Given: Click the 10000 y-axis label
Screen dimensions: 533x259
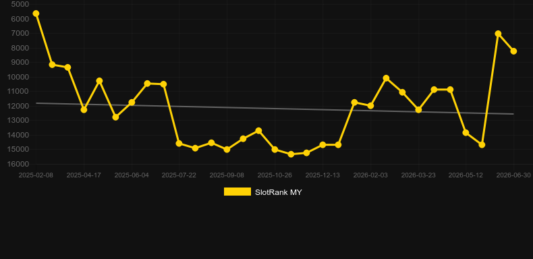Looking at the screenshot, I should 18,77.
